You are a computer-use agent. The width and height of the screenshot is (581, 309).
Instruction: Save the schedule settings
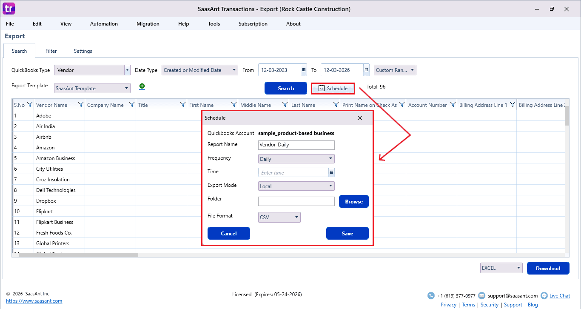347,233
